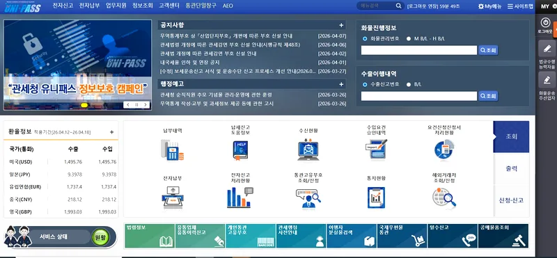Open 무역통계 작성·교부 및 과세정보 고시 notice
Screen dimensions: 557x258
pos(217,104)
